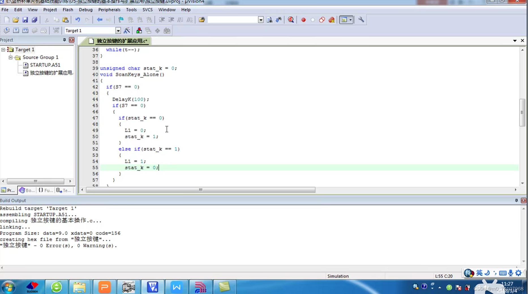Rebuild all target files
Screen dimensions: 528x294
click(x=25, y=31)
